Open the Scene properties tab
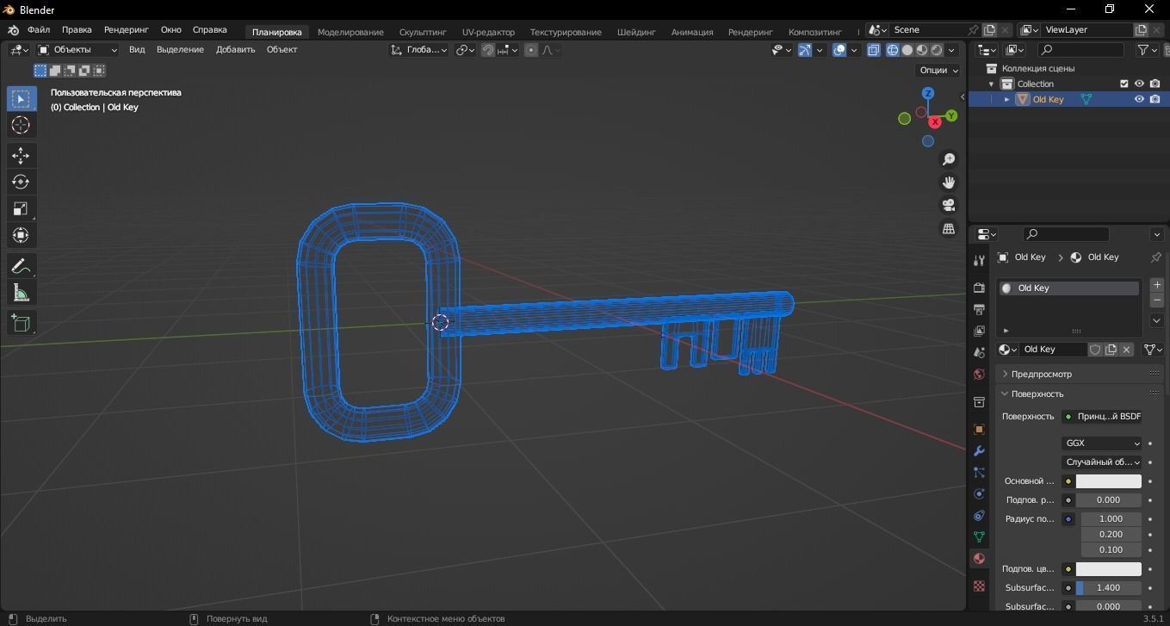Image resolution: width=1170 pixels, height=626 pixels. [x=979, y=352]
